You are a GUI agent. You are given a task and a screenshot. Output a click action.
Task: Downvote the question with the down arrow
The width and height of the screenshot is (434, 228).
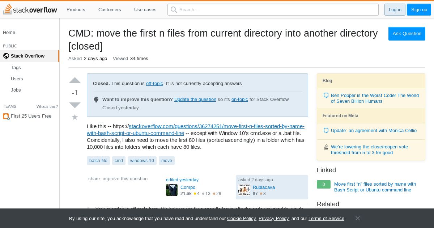click(75, 105)
